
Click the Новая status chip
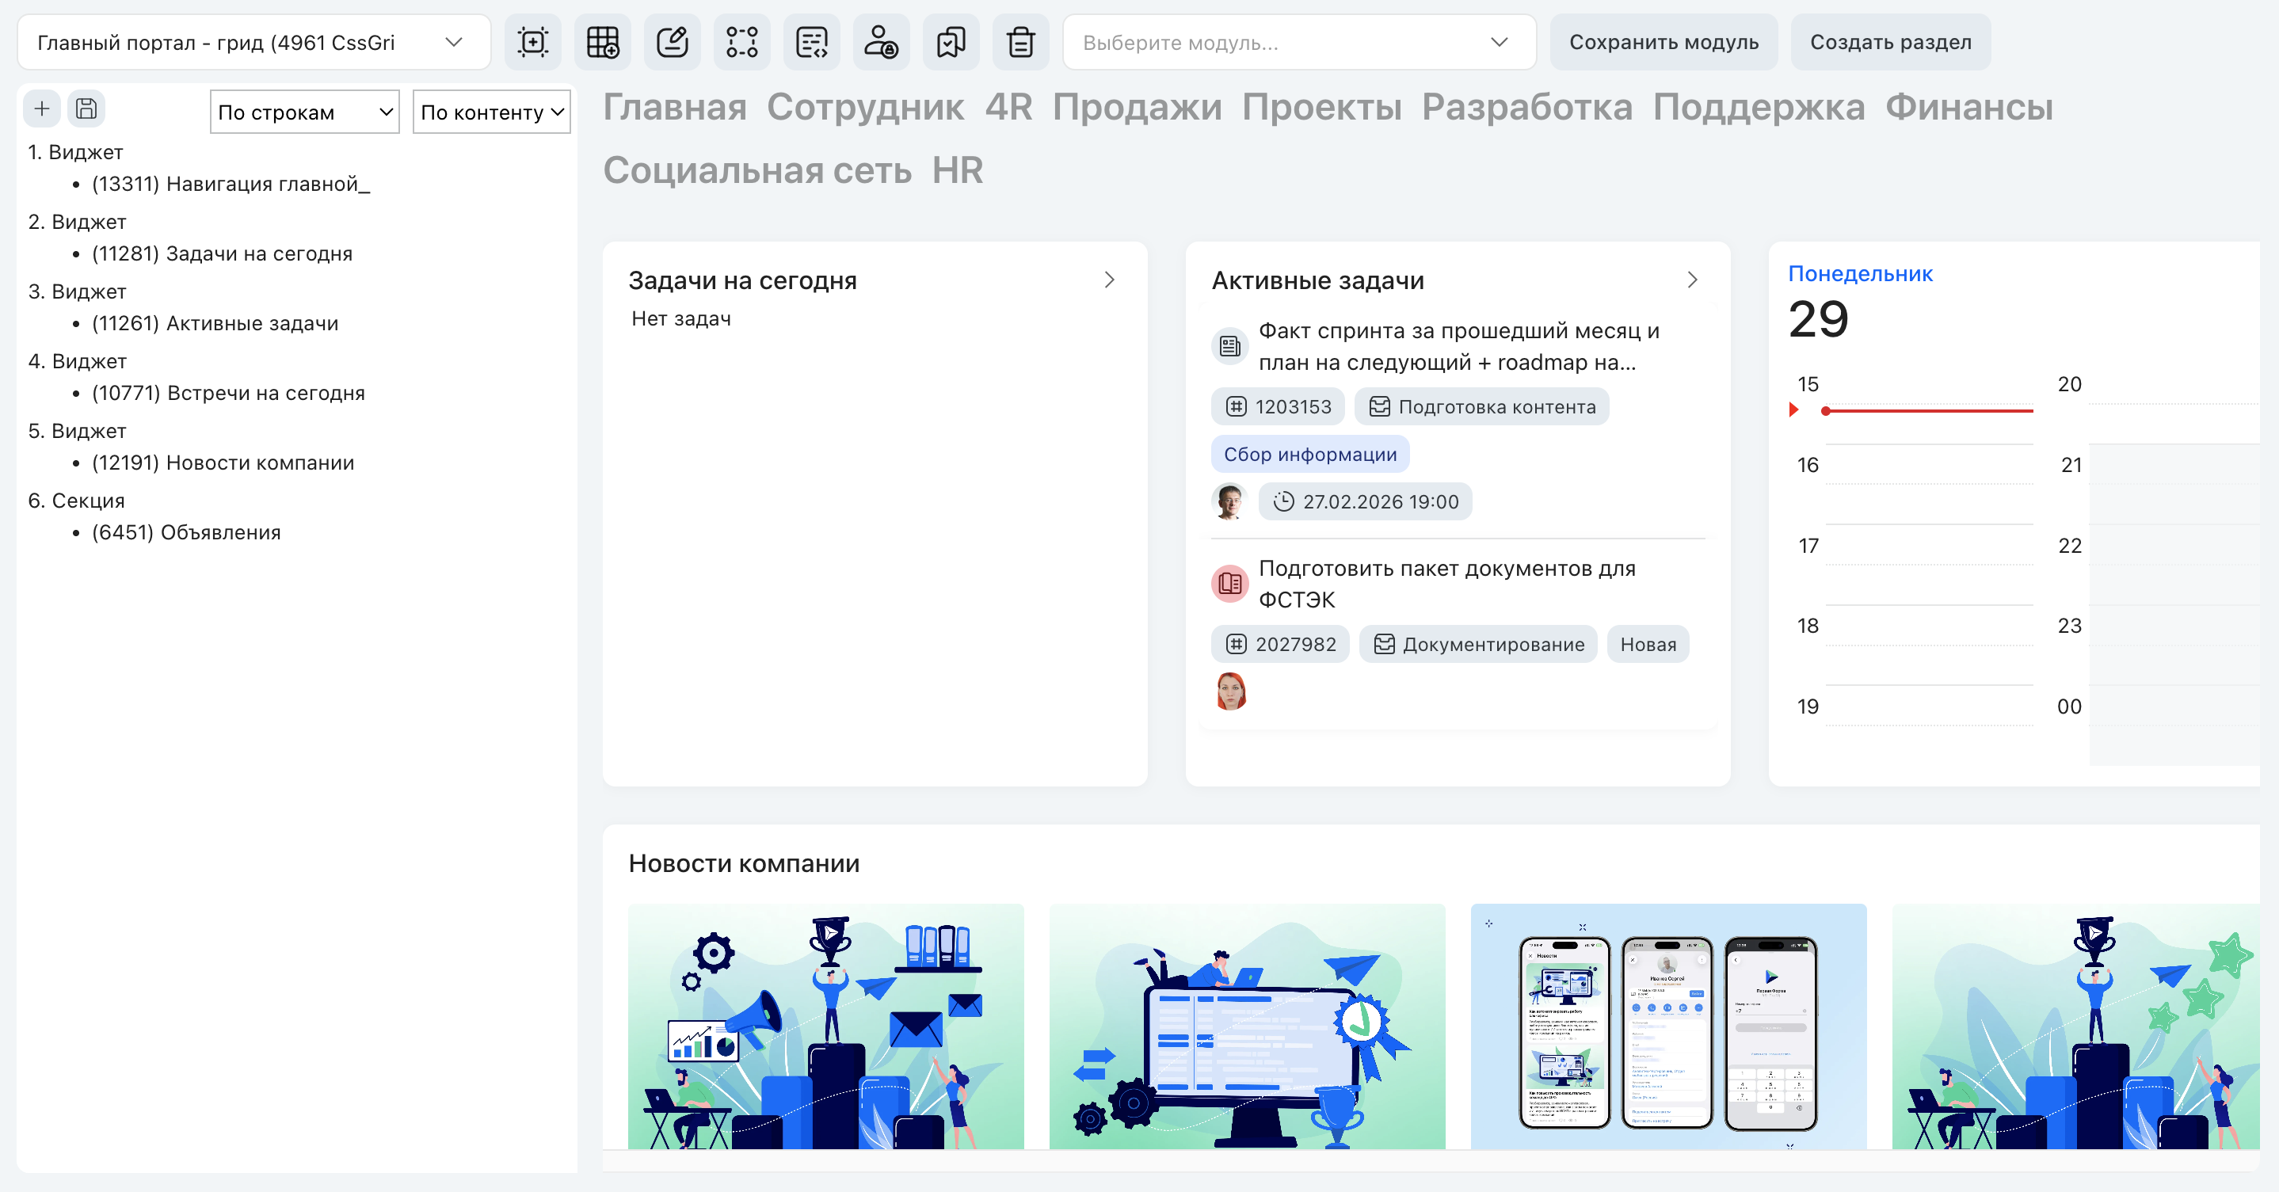point(1648,645)
